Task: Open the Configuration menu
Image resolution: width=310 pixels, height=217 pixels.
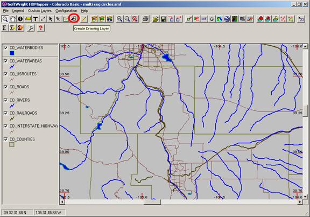Action: coord(66,11)
